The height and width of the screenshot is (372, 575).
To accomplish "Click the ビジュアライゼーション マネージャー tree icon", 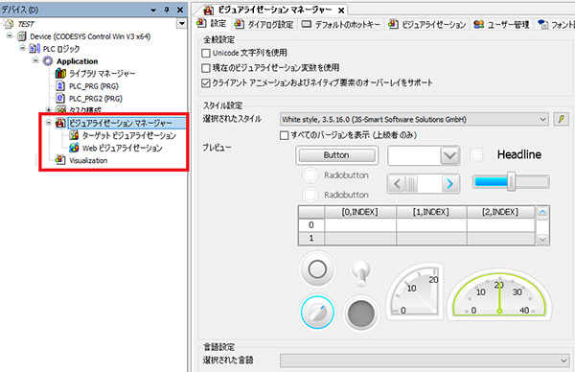I will coord(60,123).
